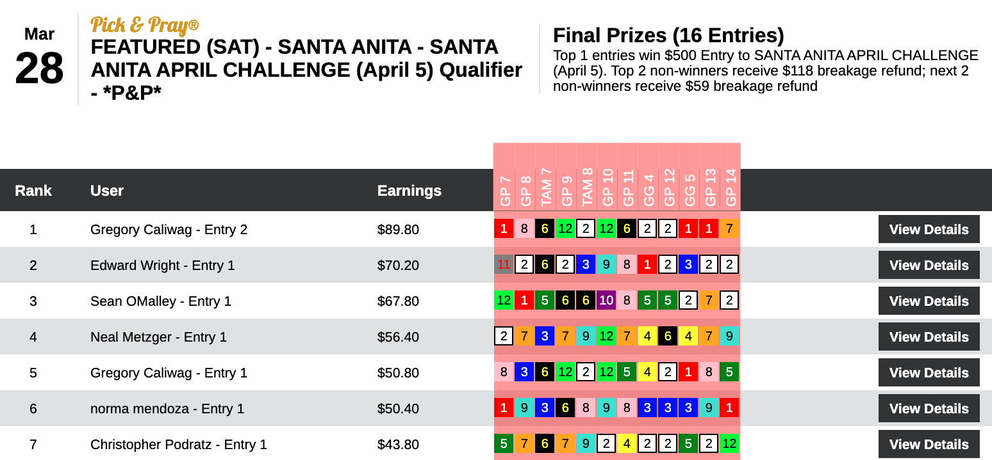This screenshot has width=992, height=460.
Task: Click the Edward Wright - Entry 1 name
Action: [163, 265]
